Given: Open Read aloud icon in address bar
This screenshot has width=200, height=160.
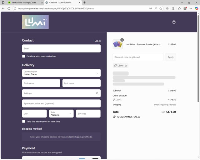Looking at the screenshot, I should [x=156, y=8].
